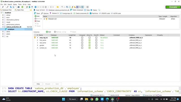
Task: Click the magnifier Find text toolbar icon
Action: pos(67,7)
